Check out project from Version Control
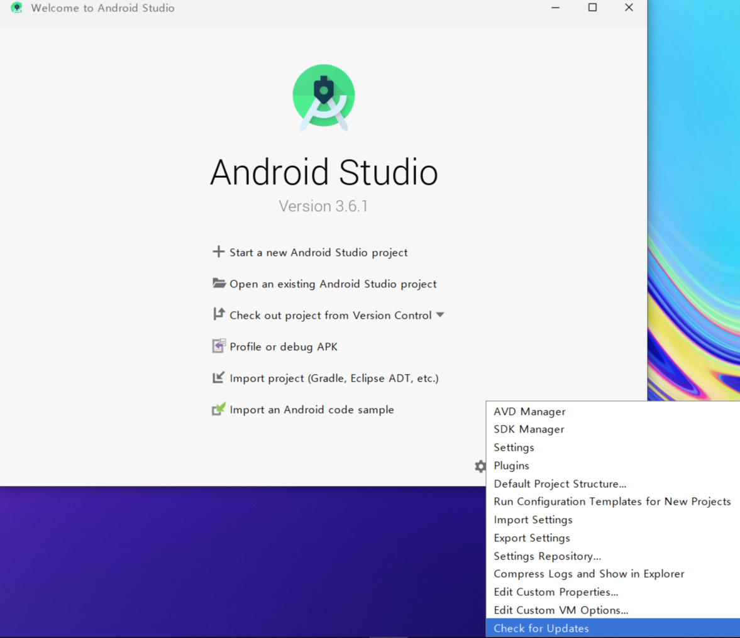This screenshot has height=638, width=740. (x=331, y=315)
